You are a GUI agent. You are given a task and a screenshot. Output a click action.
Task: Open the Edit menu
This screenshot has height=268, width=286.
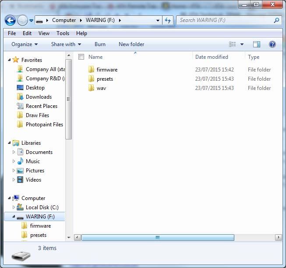click(27, 33)
